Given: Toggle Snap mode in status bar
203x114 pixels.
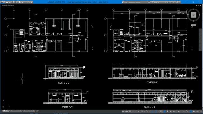Looking at the screenshot, I should pos(133,111).
